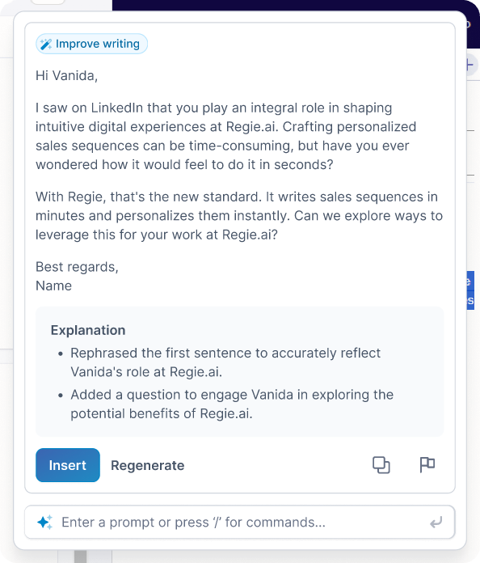Copy the generated response using the copy icon
The width and height of the screenshot is (480, 563).
point(381,465)
